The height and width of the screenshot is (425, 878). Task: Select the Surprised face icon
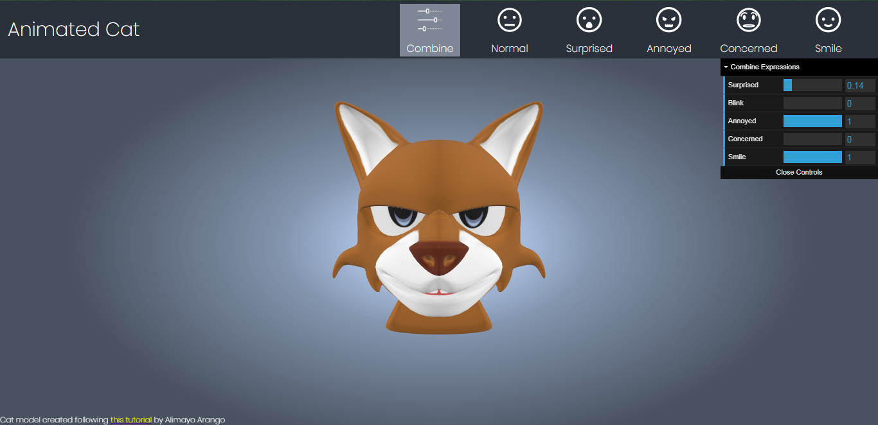tap(589, 20)
